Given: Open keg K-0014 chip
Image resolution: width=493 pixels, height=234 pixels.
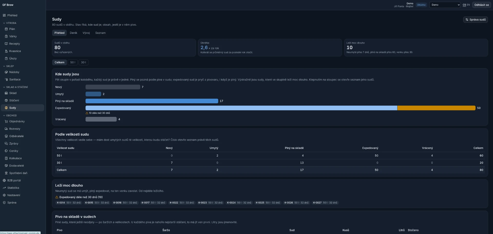Looking at the screenshot, I should pos(69,203).
